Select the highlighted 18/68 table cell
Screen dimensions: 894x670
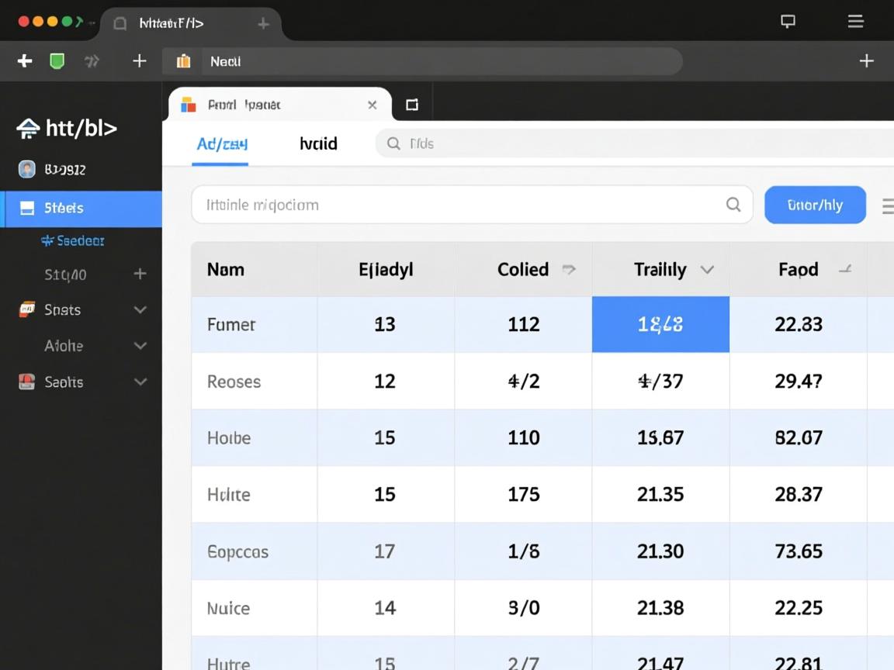tap(660, 324)
